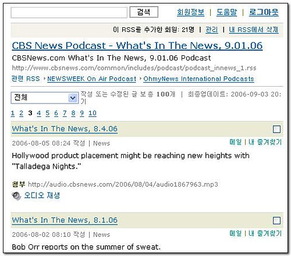
Task: Go to page 6
Action: click(x=56, y=113)
